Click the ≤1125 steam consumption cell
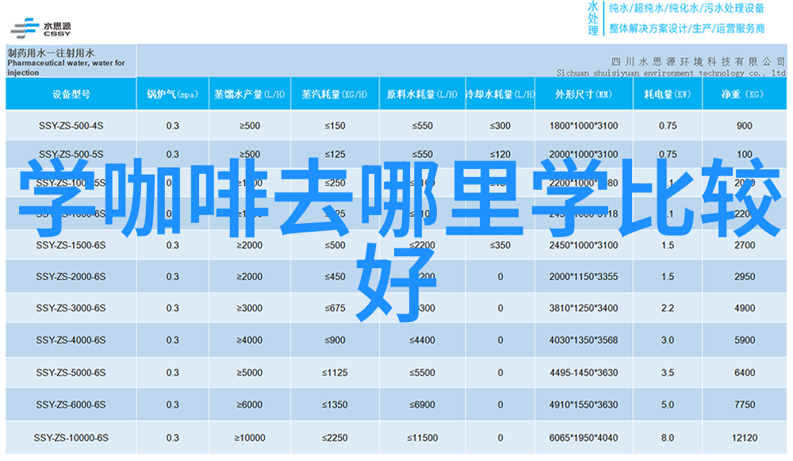This screenshot has height=461, width=793. (335, 373)
